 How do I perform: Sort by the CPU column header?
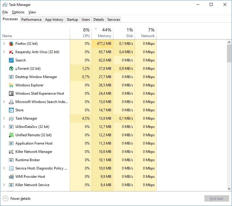(x=81, y=33)
